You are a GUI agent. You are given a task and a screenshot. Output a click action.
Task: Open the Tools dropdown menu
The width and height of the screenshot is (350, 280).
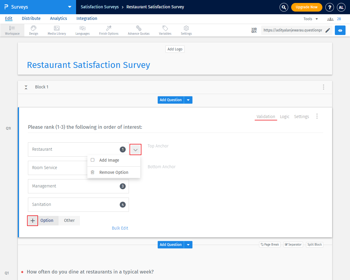tap(310, 18)
